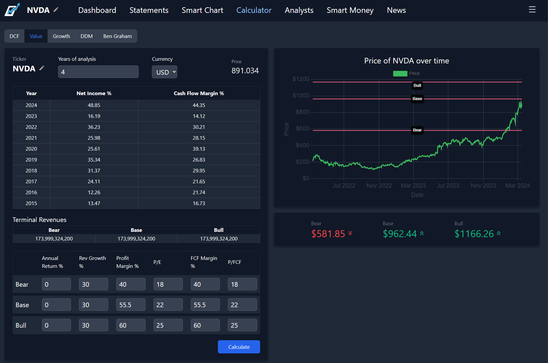Viewport: 548px width, 363px height.
Task: Select the Value tab
Action: click(36, 36)
